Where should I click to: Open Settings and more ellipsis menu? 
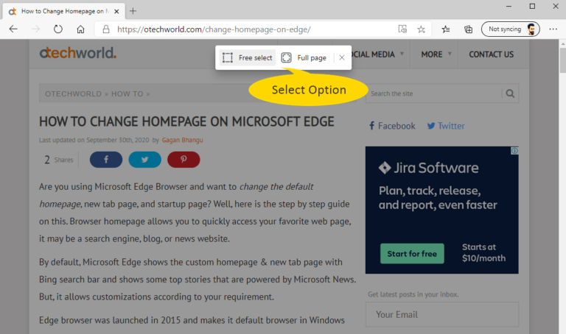click(553, 29)
